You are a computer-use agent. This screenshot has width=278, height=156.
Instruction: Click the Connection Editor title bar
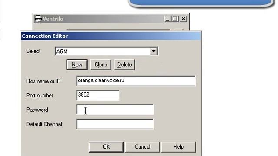click(111, 36)
